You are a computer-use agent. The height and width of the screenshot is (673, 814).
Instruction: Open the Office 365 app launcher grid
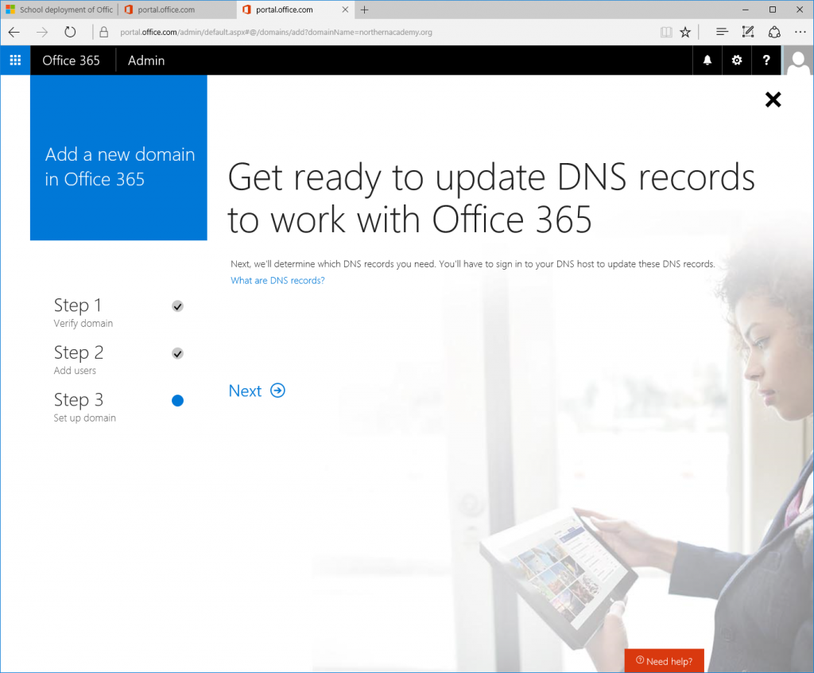15,60
